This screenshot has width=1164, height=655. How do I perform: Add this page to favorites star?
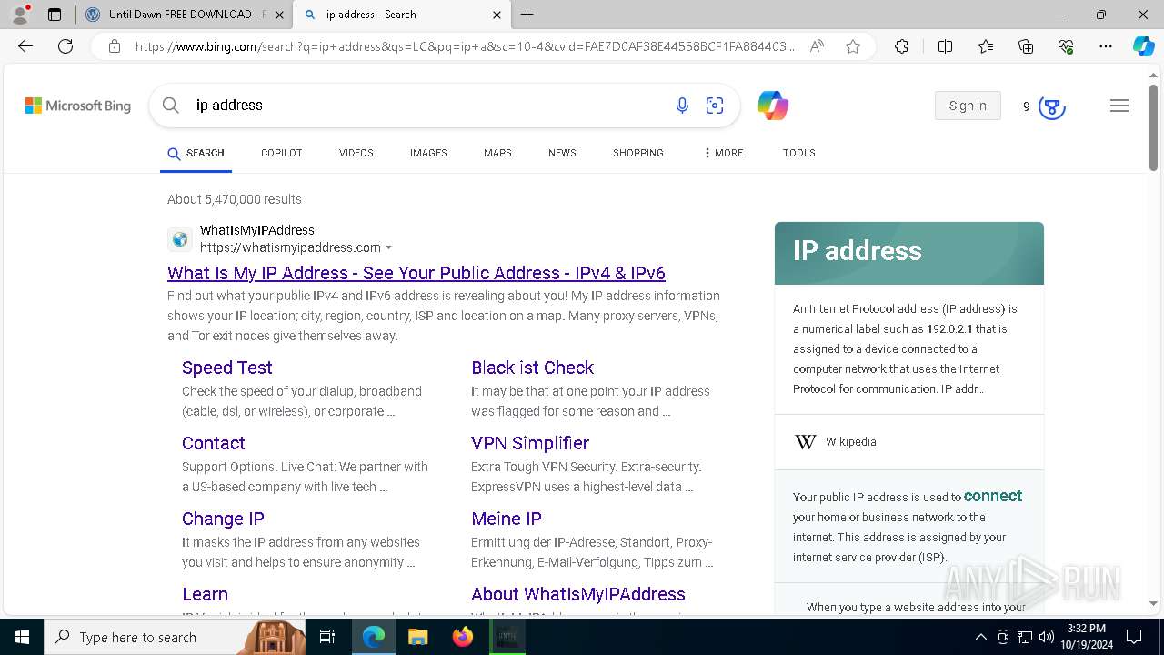(x=853, y=46)
